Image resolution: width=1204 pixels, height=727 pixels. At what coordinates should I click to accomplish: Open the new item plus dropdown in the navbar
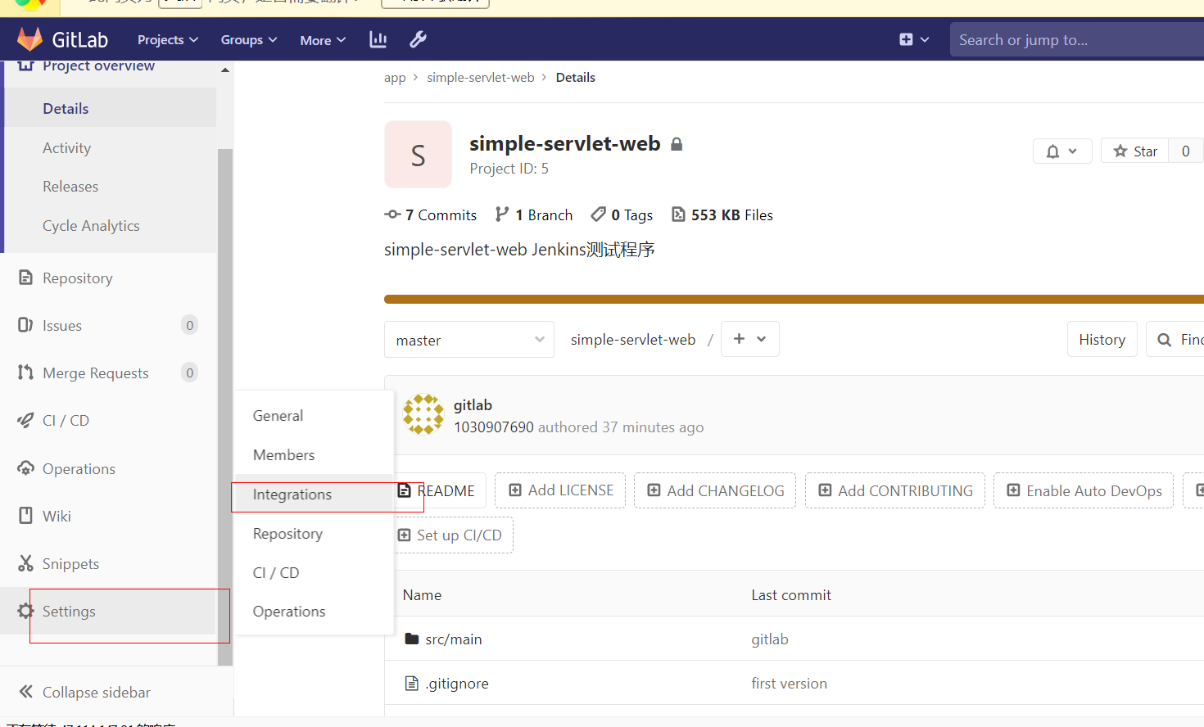point(914,39)
